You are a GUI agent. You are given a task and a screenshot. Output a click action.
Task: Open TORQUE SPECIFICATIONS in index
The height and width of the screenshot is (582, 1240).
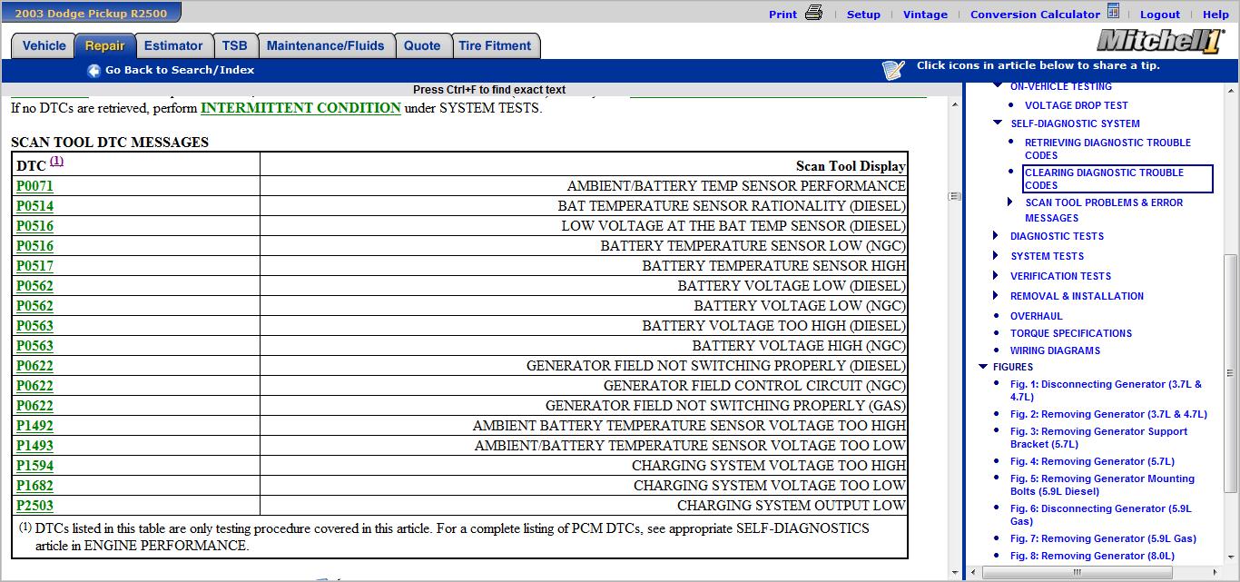coord(1071,333)
